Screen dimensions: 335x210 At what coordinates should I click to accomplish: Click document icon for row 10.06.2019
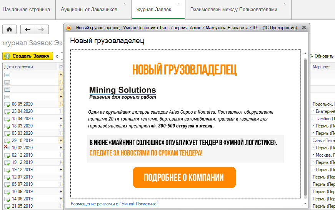point(7,192)
